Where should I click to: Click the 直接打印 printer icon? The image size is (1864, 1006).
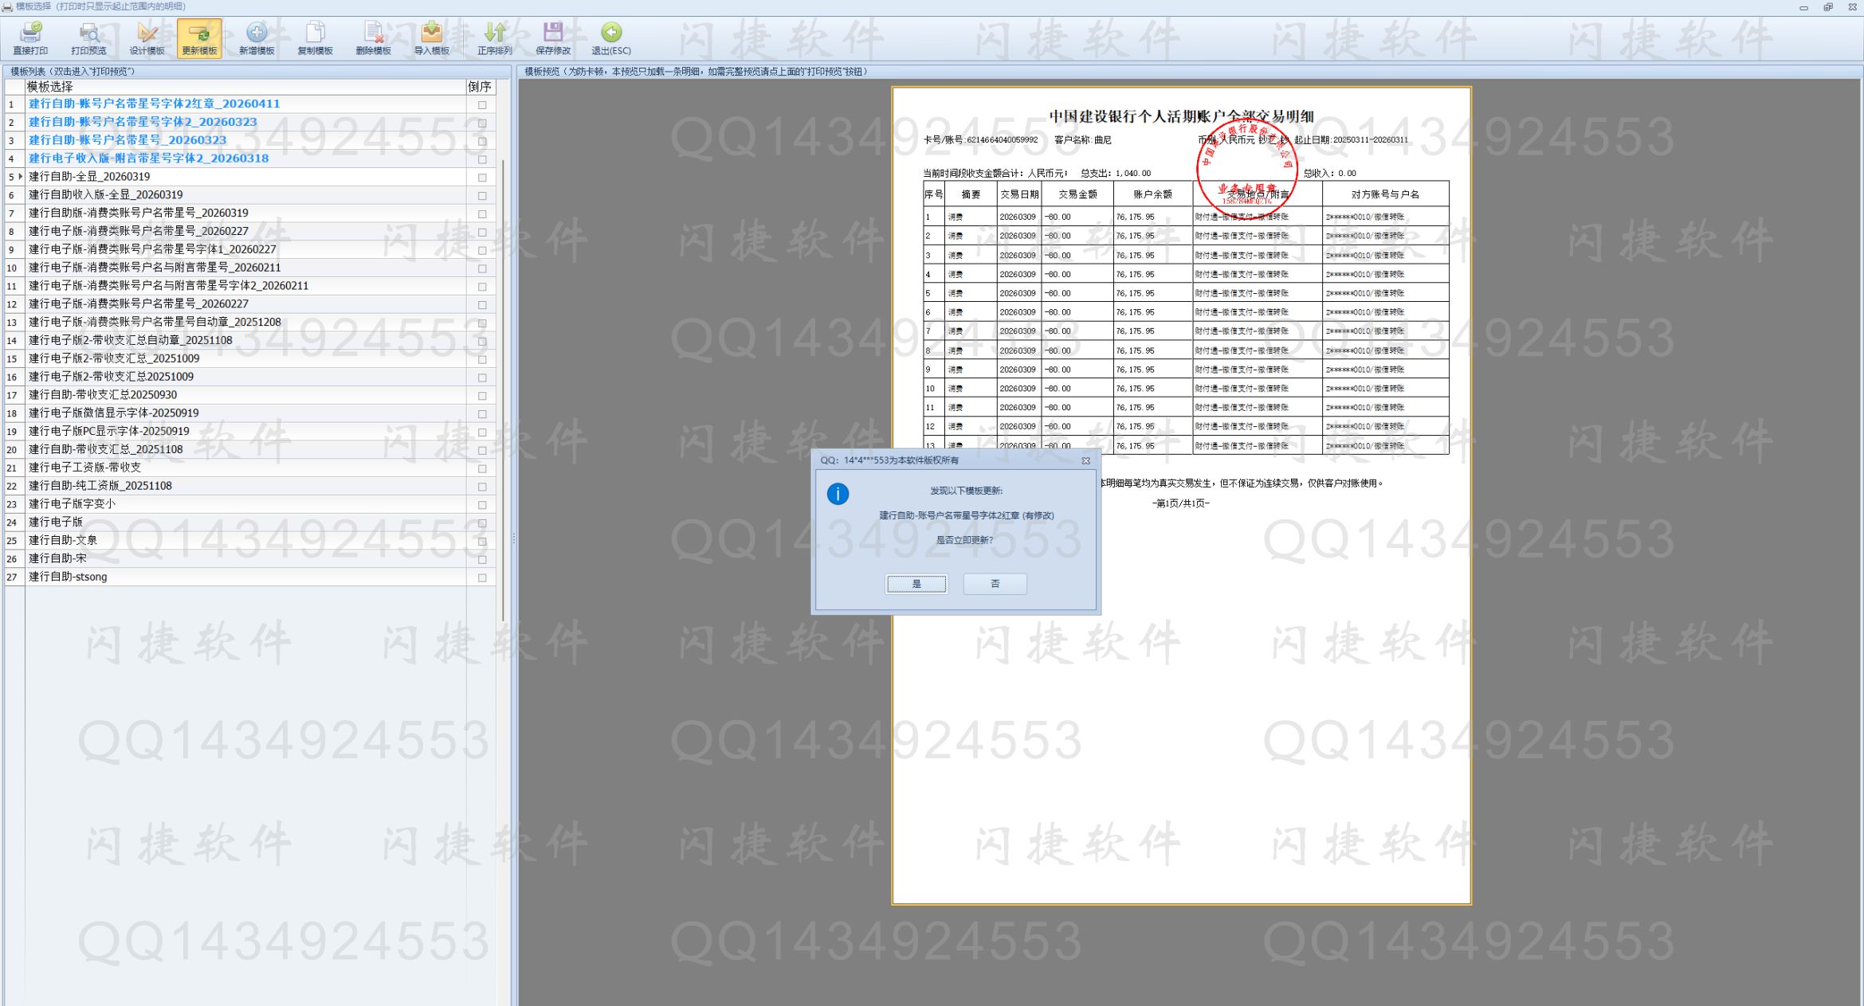(x=30, y=33)
